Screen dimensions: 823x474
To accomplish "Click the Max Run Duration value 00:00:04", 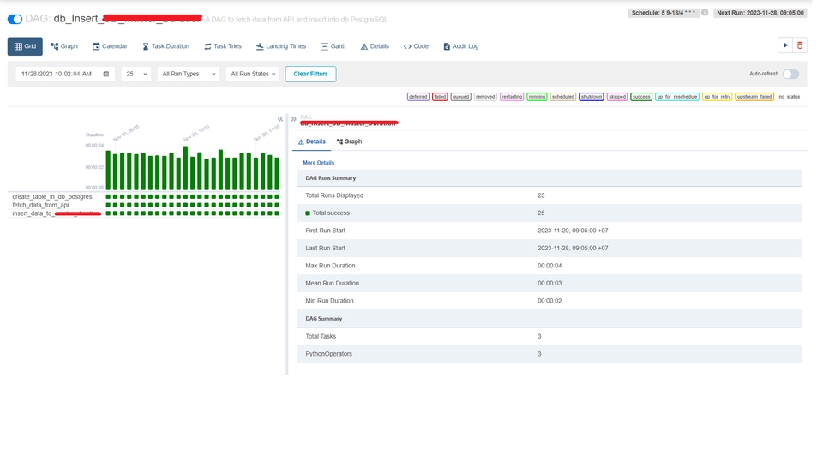I will tap(549, 266).
